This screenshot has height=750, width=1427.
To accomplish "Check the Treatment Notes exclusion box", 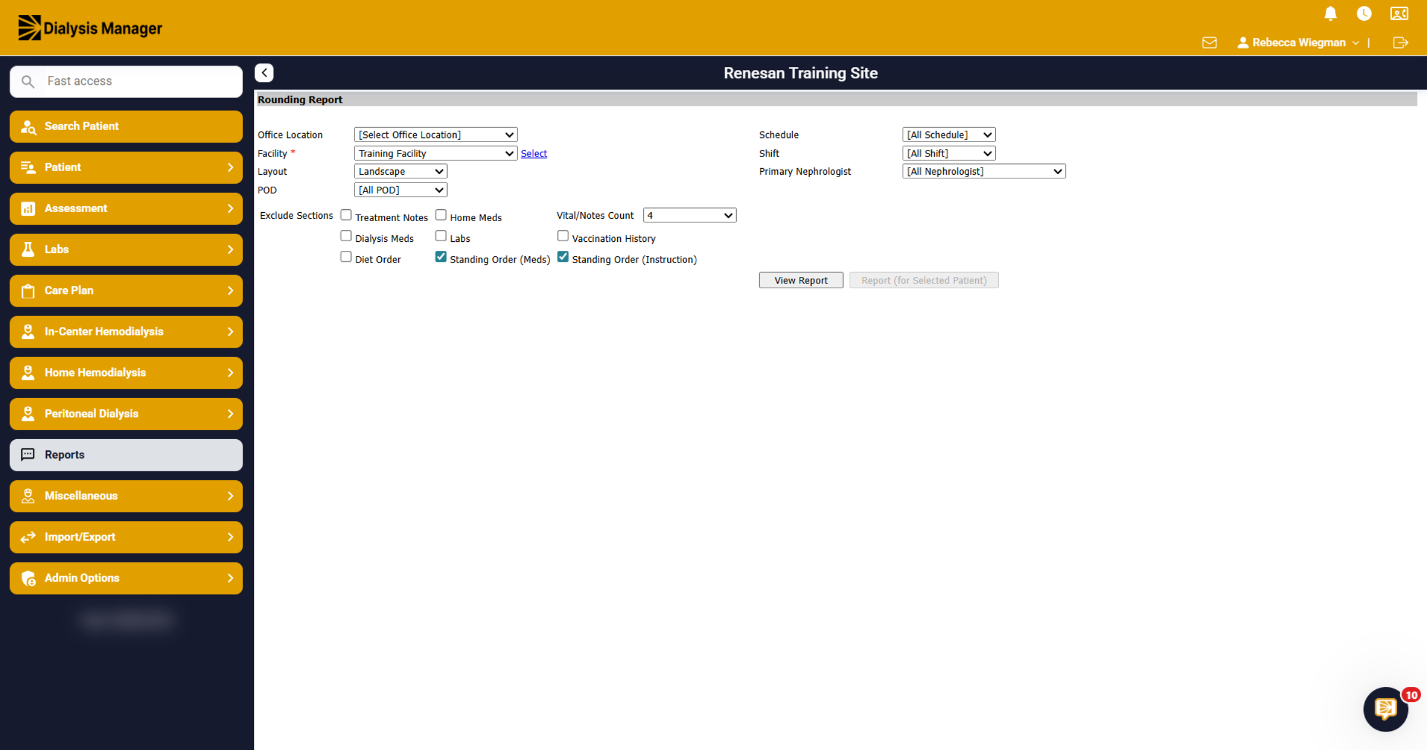I will pos(346,215).
